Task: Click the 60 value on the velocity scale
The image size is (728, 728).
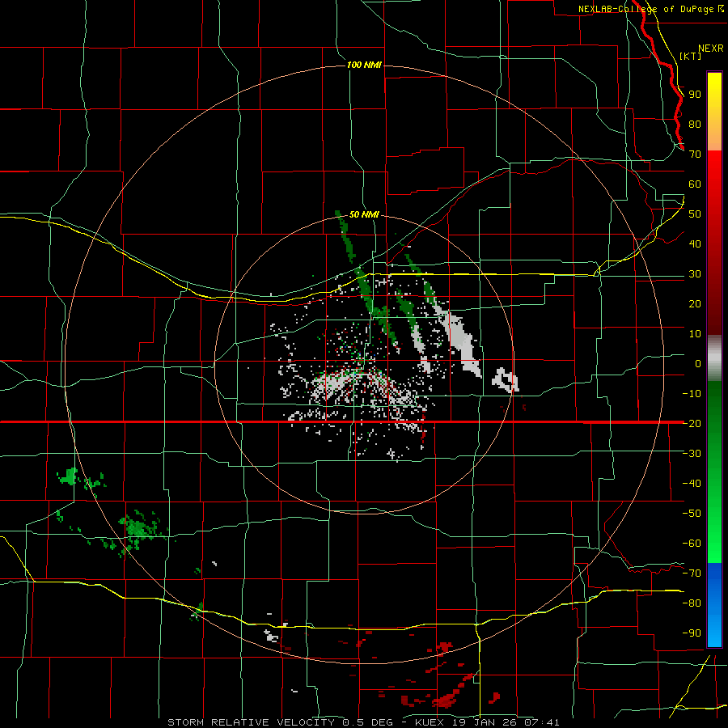Action: pyautogui.click(x=695, y=184)
